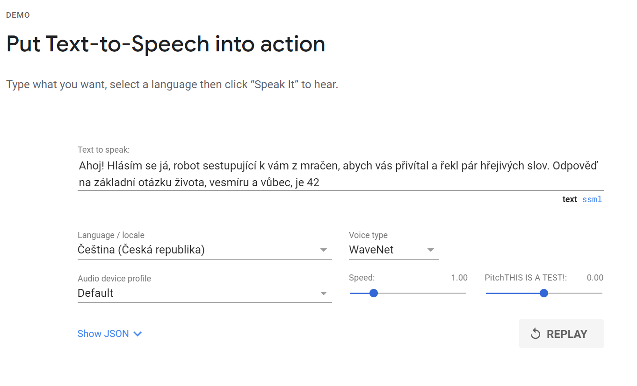Image resolution: width=637 pixels, height=386 pixels.
Task: Click the Speed value 1.00
Action: point(459,278)
